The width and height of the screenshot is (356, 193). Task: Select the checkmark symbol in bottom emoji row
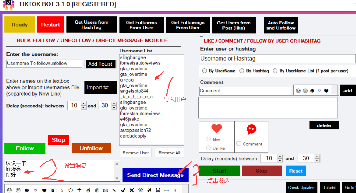123,190
